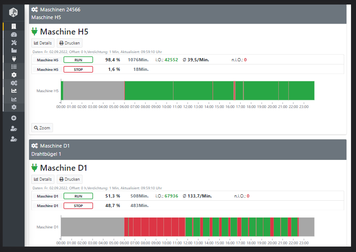Click the app logo in the sidebar
The width and height of the screenshot is (356, 252).
pos(14,12)
